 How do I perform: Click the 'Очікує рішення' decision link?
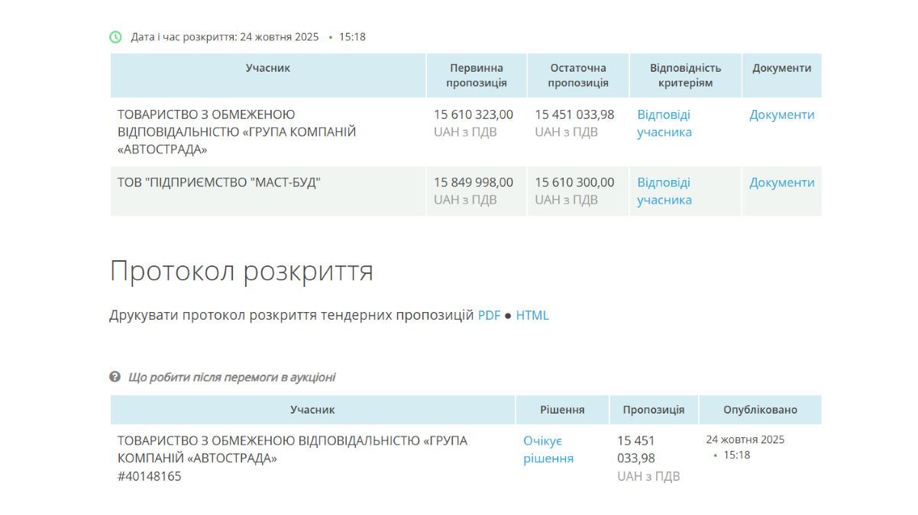point(548,449)
